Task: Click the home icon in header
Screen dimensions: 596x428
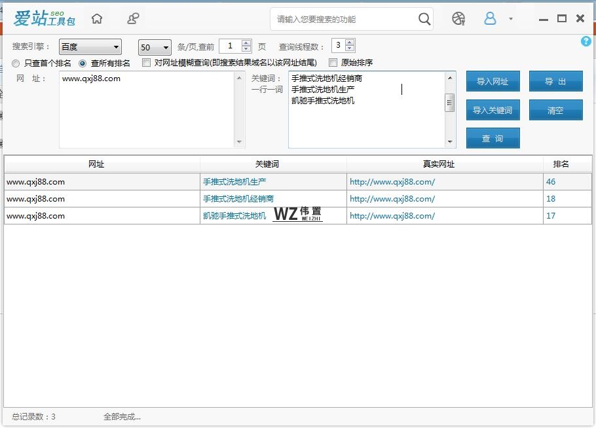Action: pos(97,19)
